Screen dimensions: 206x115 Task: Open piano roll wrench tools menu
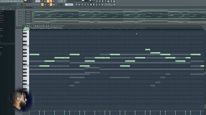coord(25,26)
